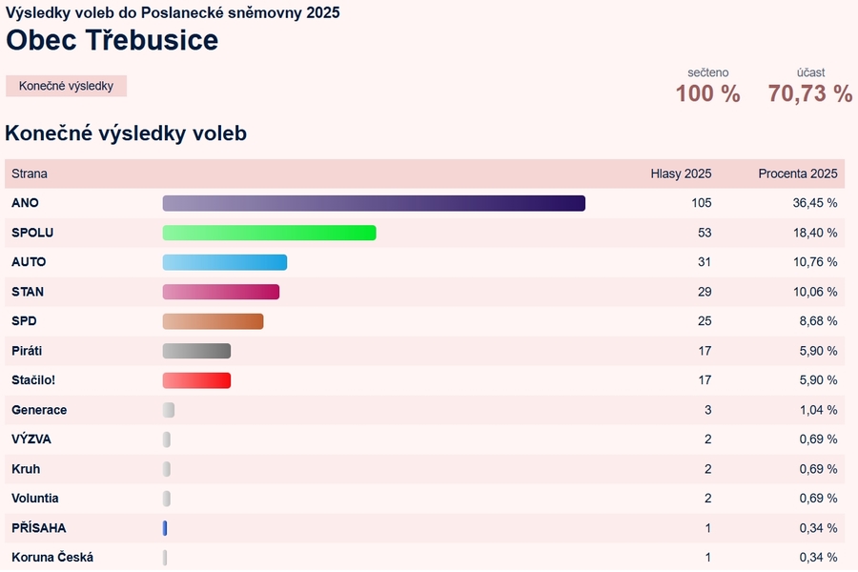Click the Konečné výsledky button

pyautogui.click(x=66, y=86)
